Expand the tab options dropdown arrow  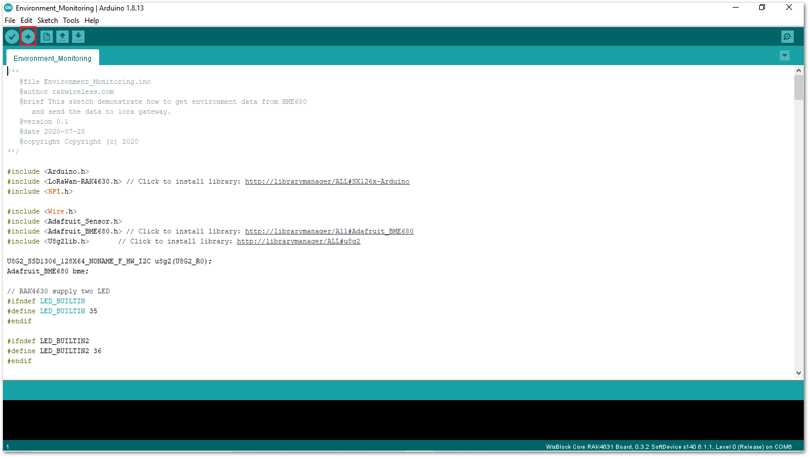click(784, 55)
